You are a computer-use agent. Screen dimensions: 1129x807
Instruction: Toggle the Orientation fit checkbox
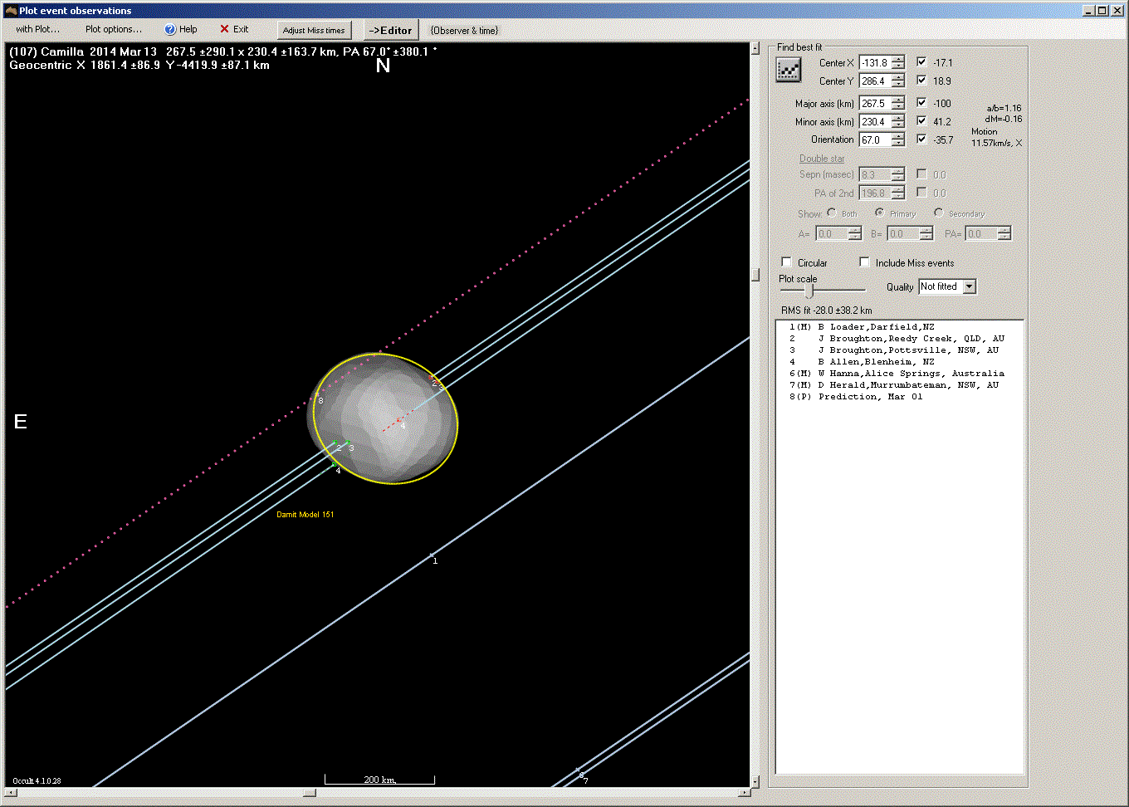(921, 139)
